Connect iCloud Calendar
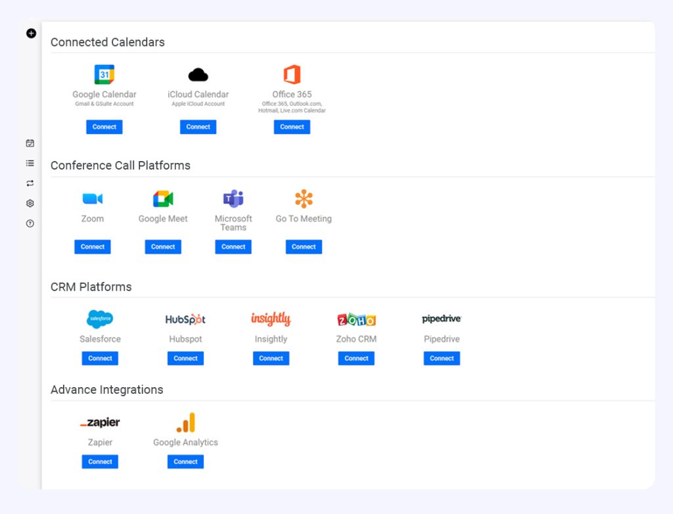The height and width of the screenshot is (514, 673). (x=198, y=127)
